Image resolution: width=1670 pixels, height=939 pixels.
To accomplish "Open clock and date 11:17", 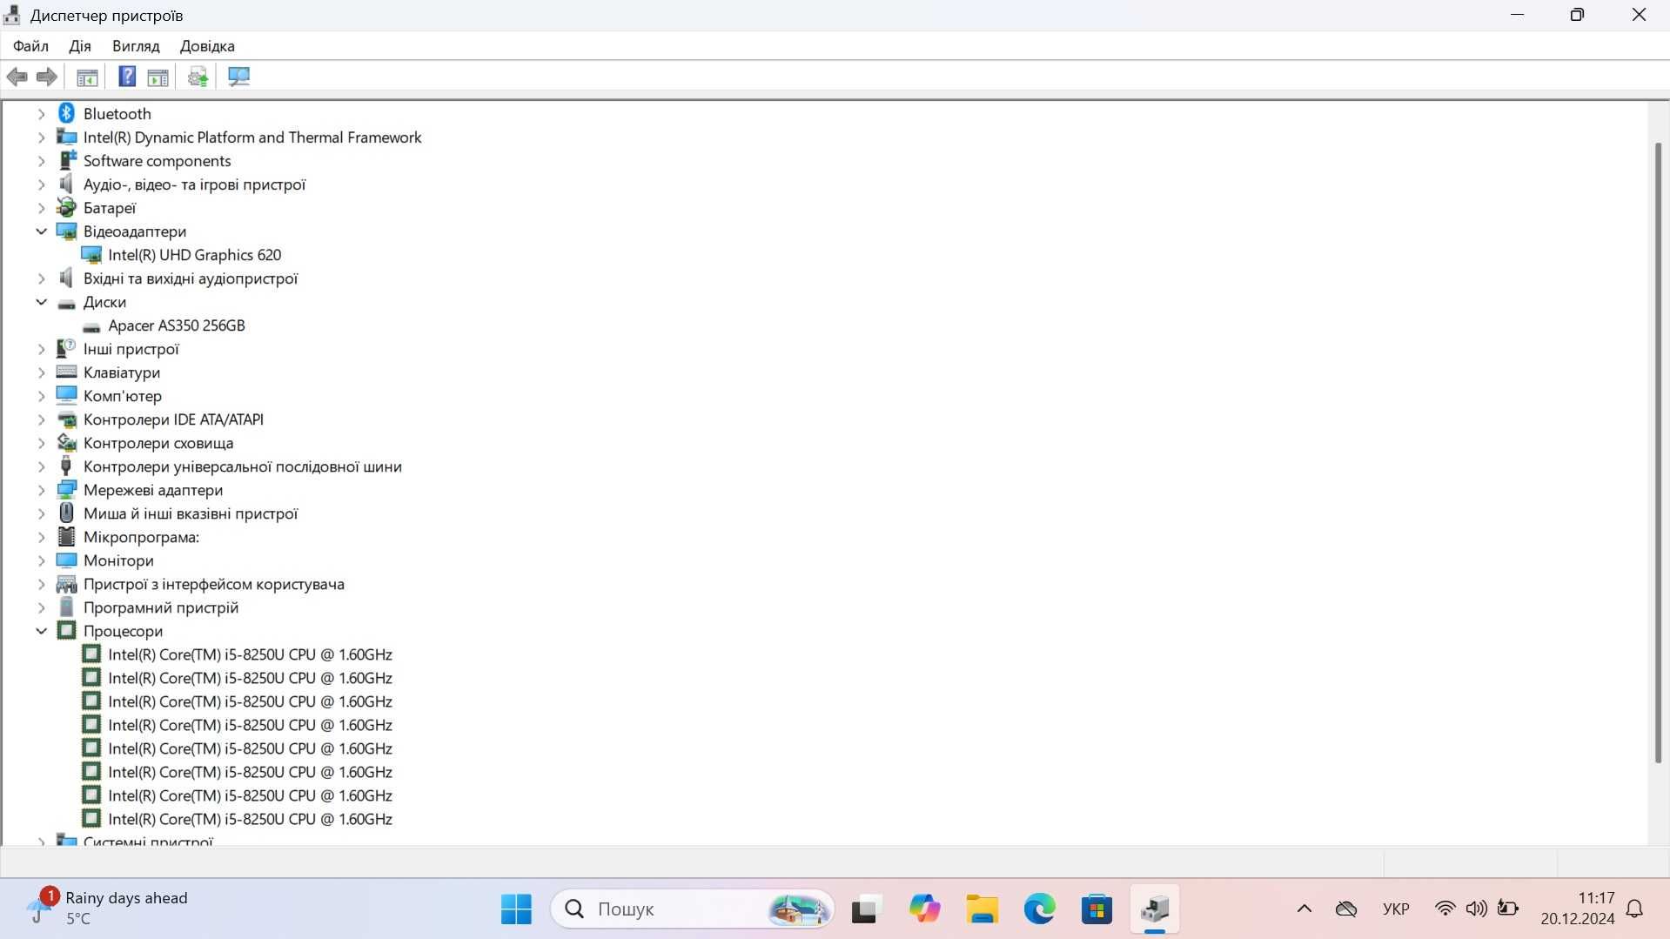I will (x=1577, y=909).
